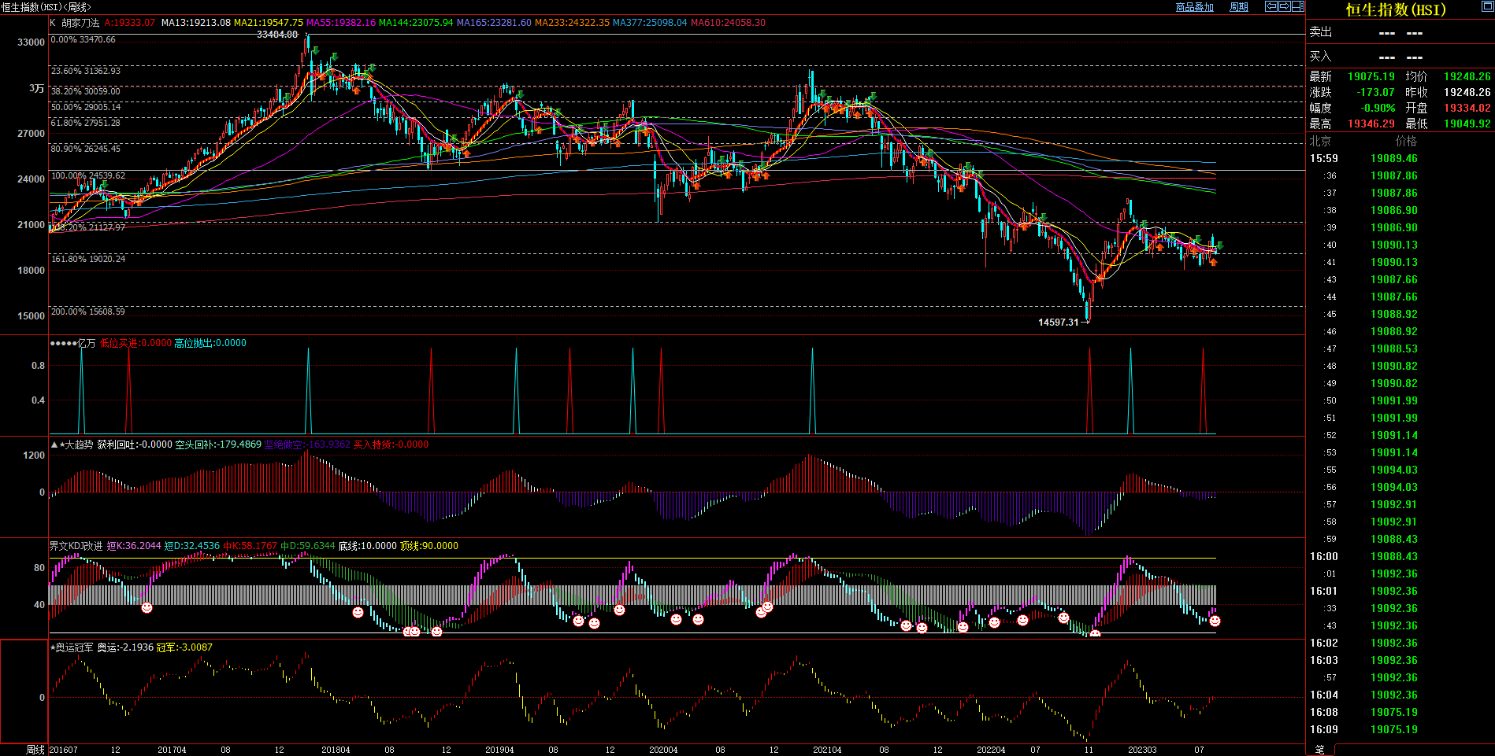Click the 周线 period label at bottom left
This screenshot has width=1495, height=756.
pos(35,750)
